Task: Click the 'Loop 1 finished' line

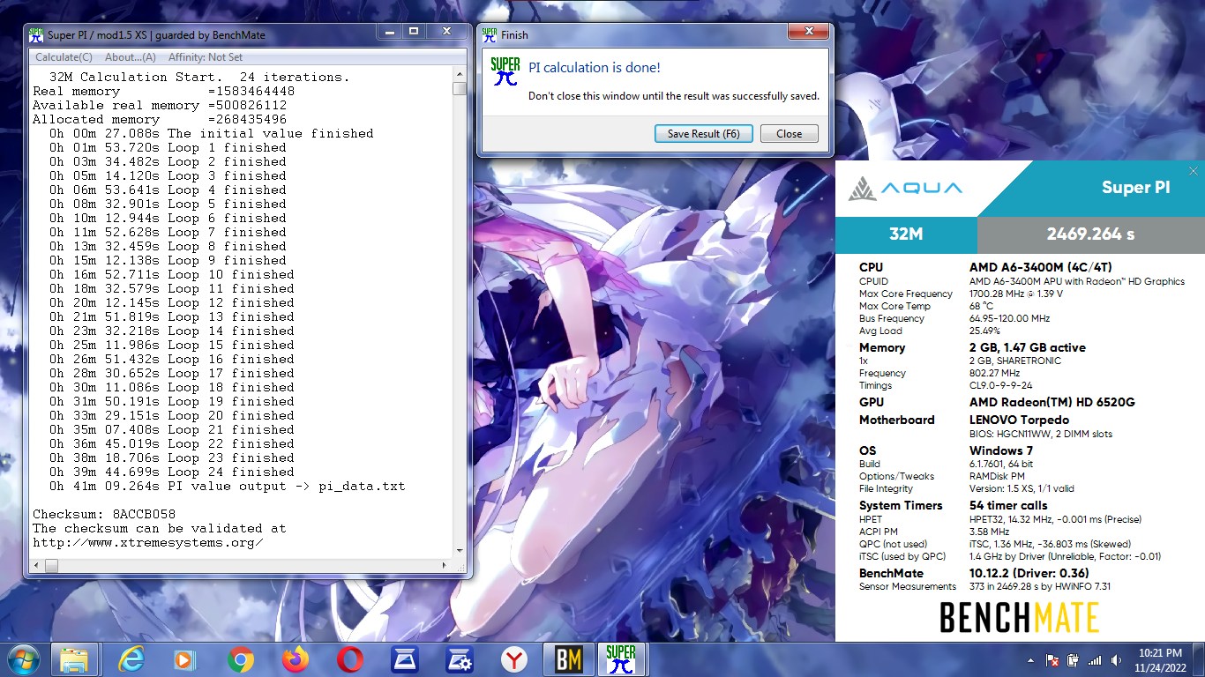Action: pos(168,147)
